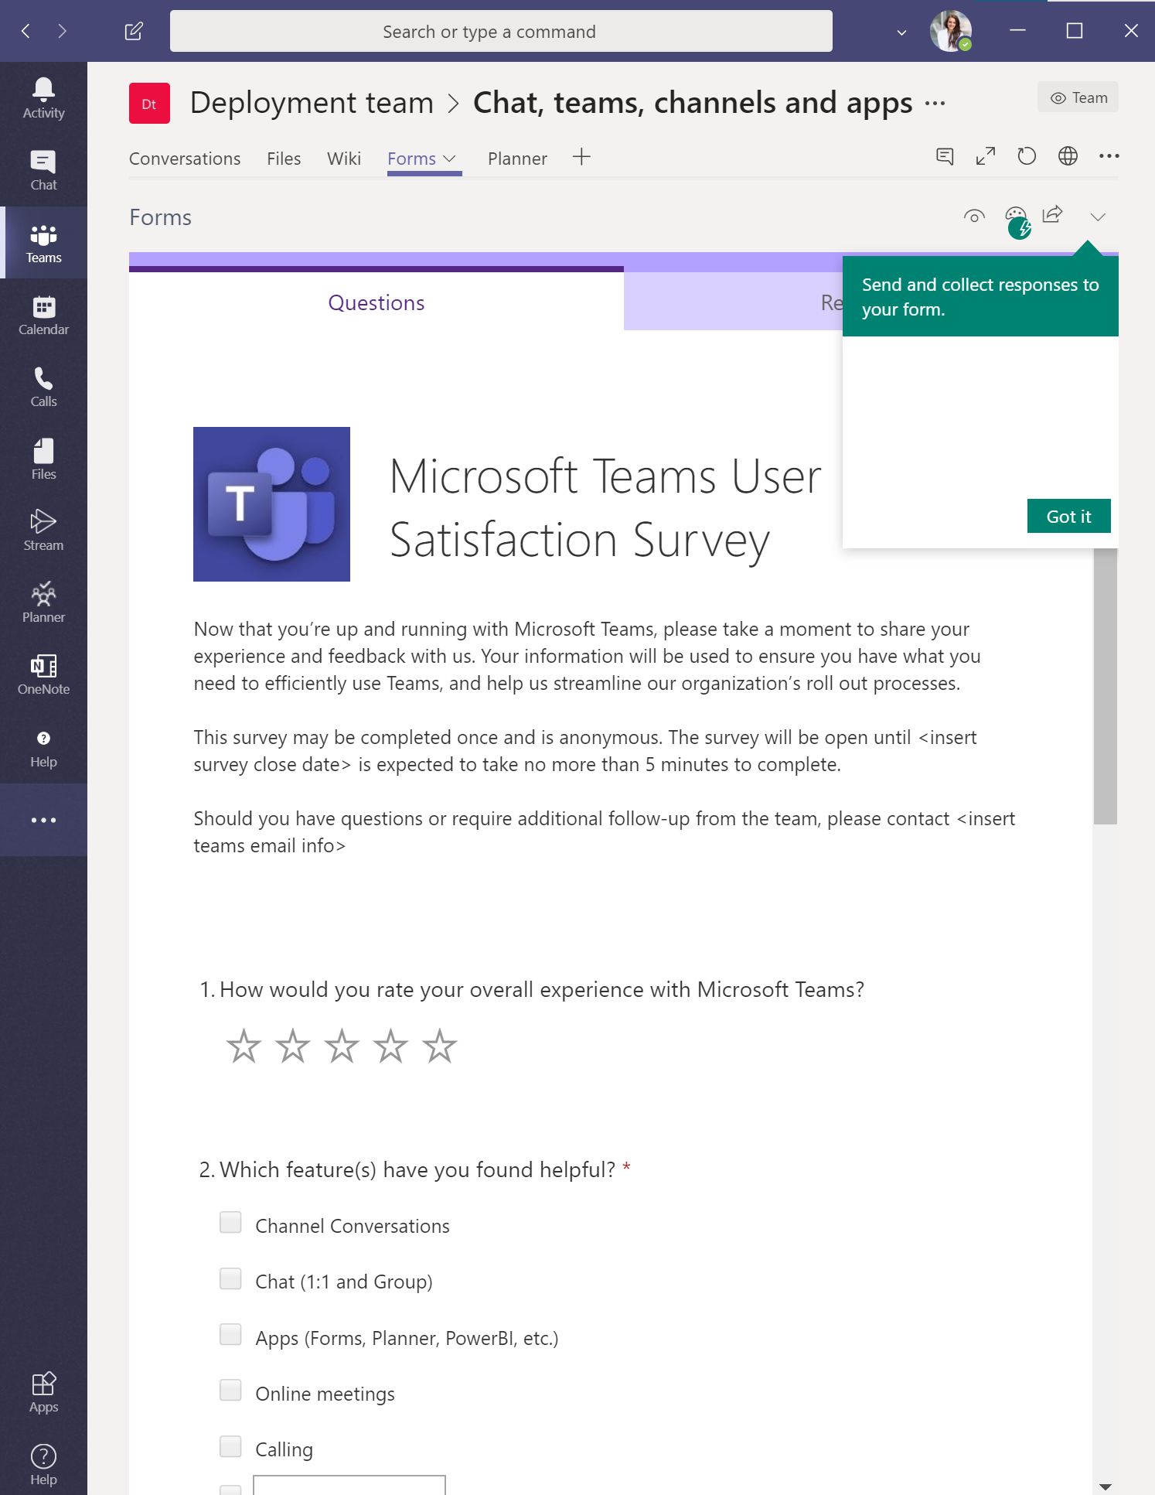Expand the tab to full view

(x=986, y=156)
